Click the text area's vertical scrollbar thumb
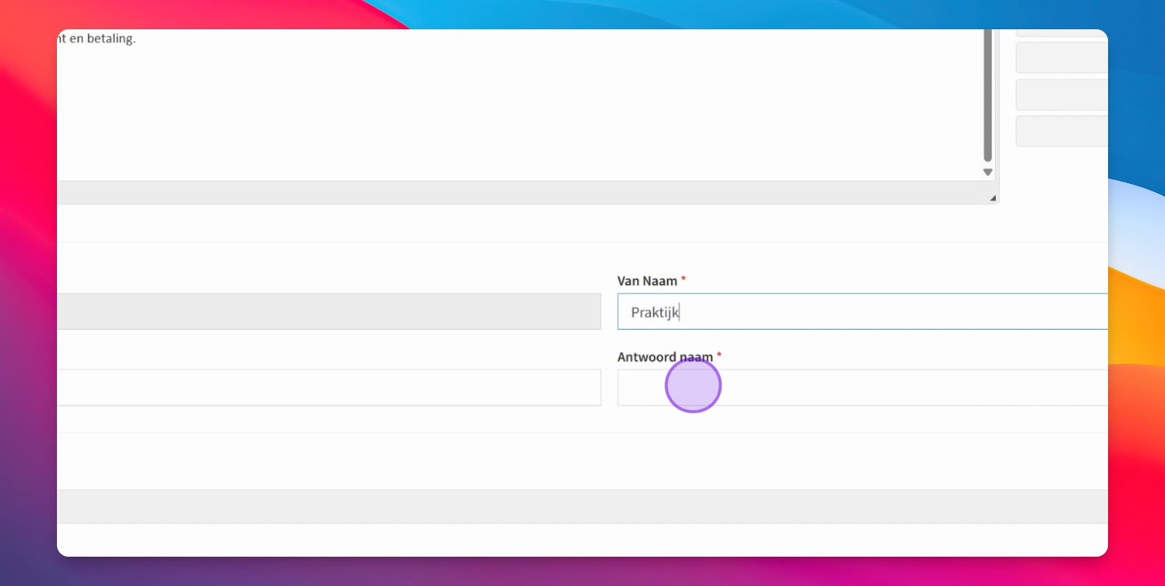The height and width of the screenshot is (586, 1165). (988, 95)
